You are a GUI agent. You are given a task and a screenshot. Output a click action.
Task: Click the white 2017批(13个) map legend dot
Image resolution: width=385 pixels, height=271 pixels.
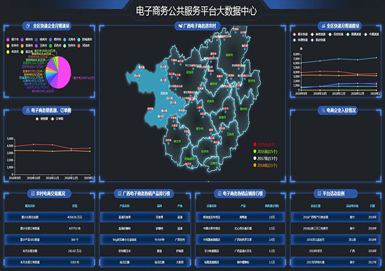255,158
